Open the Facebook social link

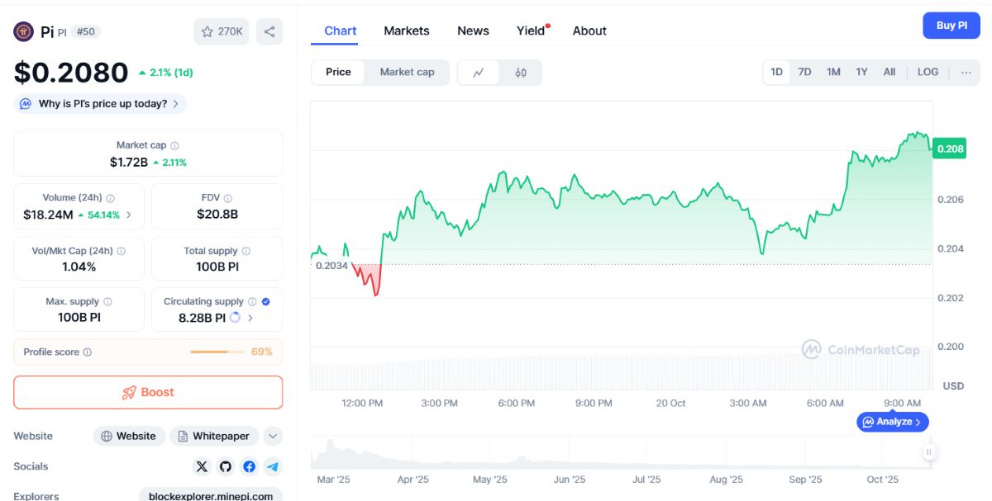[249, 466]
